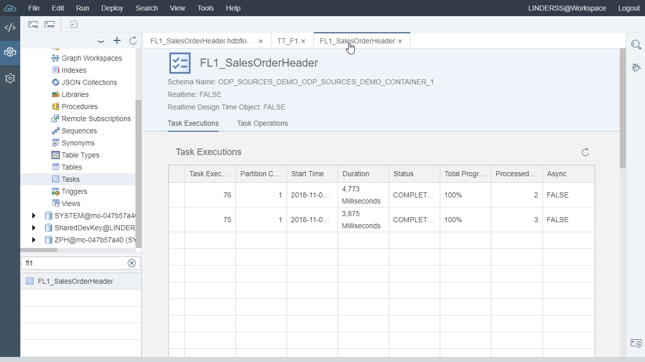Open the catalog collapse dropdown chevron
The width and height of the screenshot is (645, 362).
point(101,41)
